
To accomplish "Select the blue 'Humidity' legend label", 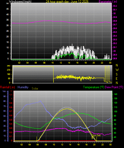I will (23, 87).
